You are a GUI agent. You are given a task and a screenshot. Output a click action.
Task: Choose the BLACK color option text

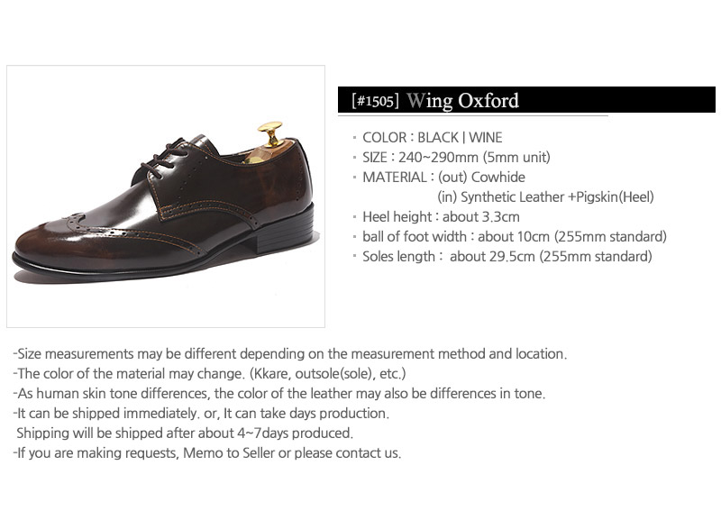[438, 138]
